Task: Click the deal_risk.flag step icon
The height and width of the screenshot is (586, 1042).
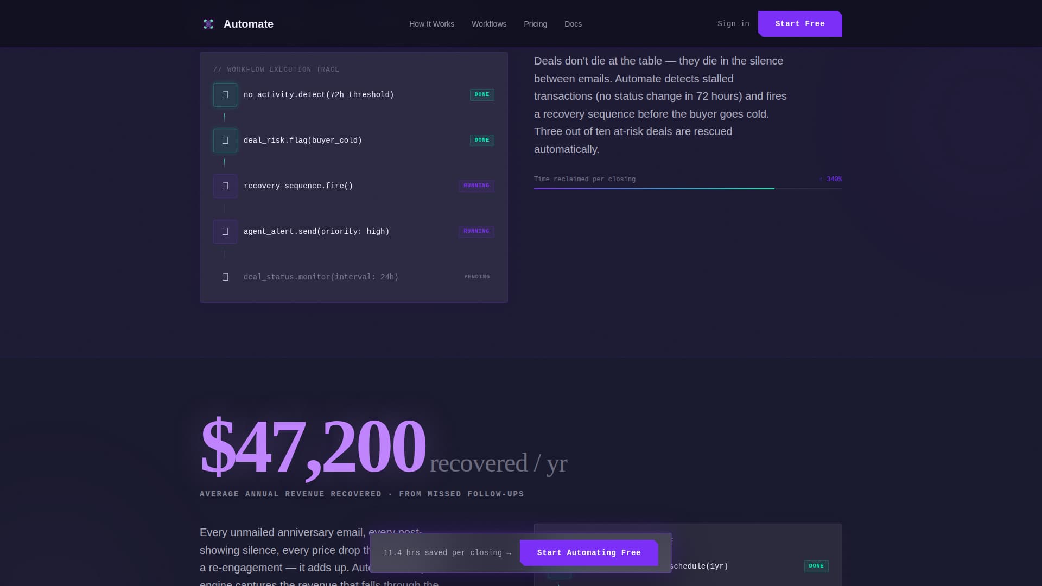Action: coord(225,141)
